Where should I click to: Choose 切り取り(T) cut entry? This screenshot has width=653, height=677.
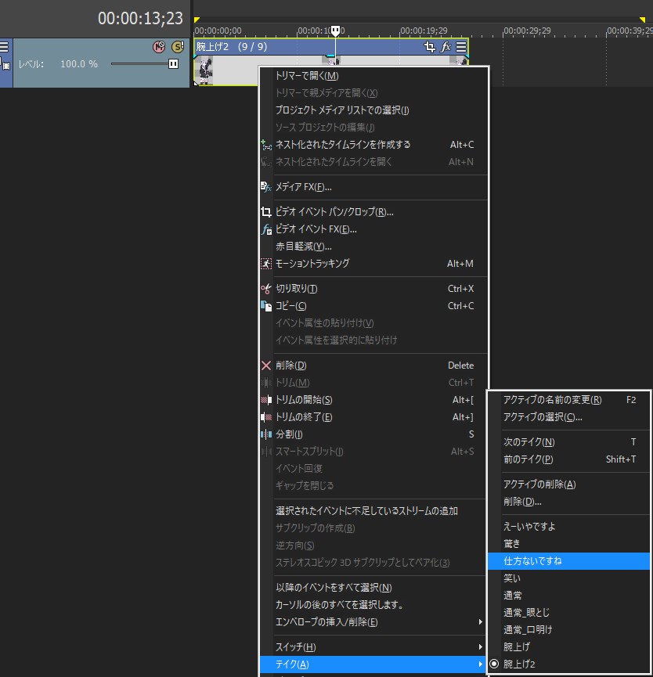coord(374,289)
